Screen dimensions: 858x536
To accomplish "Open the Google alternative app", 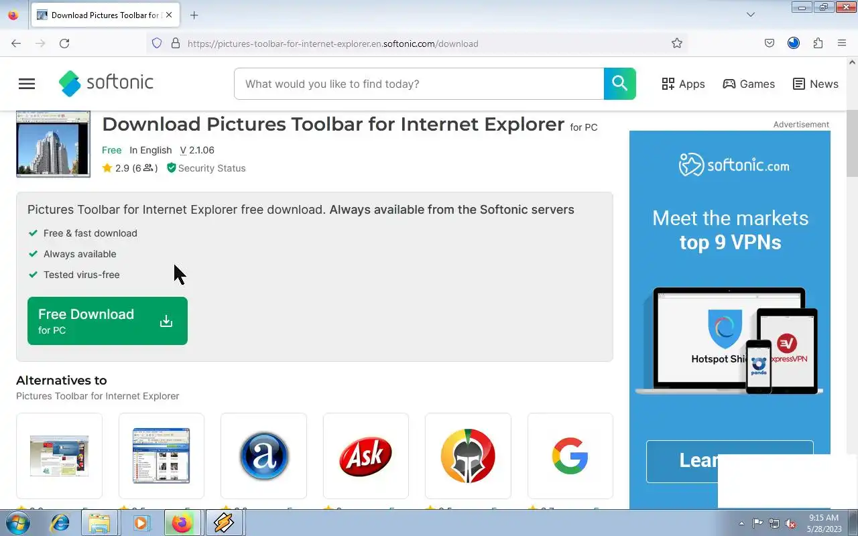I will pos(570,456).
